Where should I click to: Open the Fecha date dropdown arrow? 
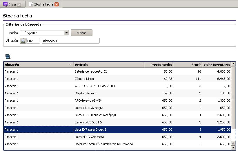[x=66, y=33]
